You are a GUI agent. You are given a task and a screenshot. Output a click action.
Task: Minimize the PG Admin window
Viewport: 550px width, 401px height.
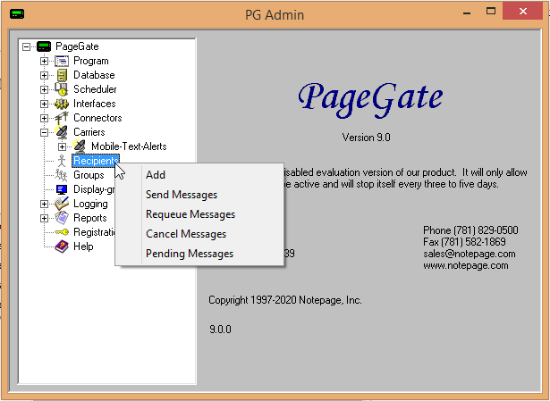click(x=467, y=13)
